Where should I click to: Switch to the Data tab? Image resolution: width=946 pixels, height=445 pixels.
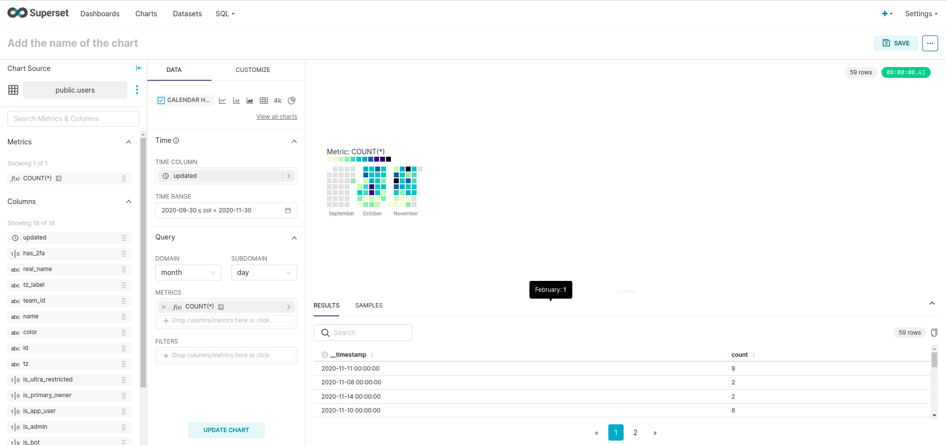[x=174, y=70]
